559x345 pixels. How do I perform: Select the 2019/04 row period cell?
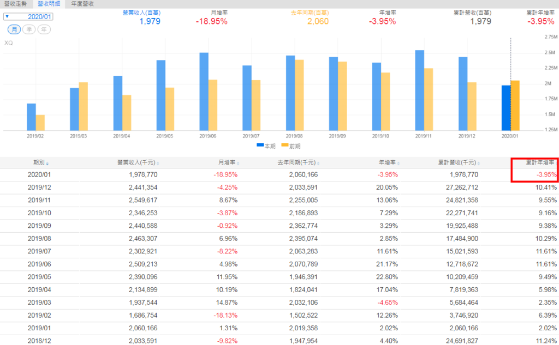pos(39,290)
